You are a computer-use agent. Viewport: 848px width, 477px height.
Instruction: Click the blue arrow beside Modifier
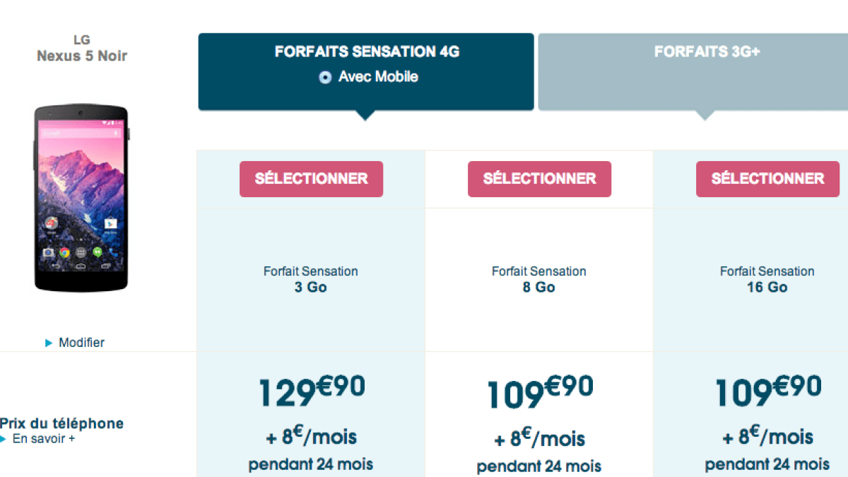(x=49, y=343)
